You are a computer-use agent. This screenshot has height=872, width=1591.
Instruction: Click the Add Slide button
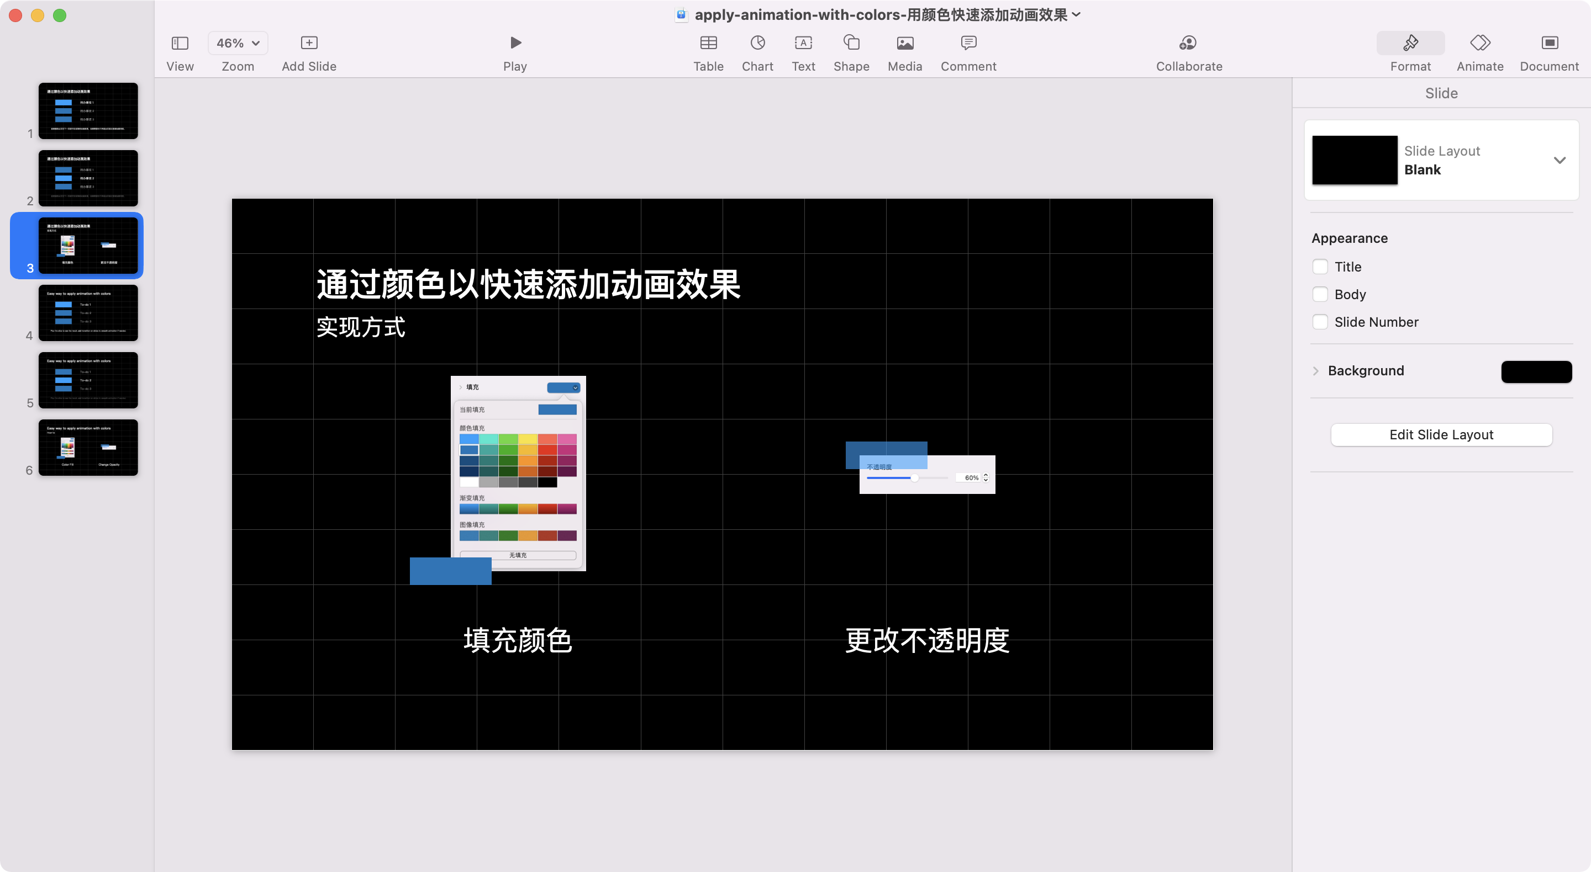pos(308,42)
